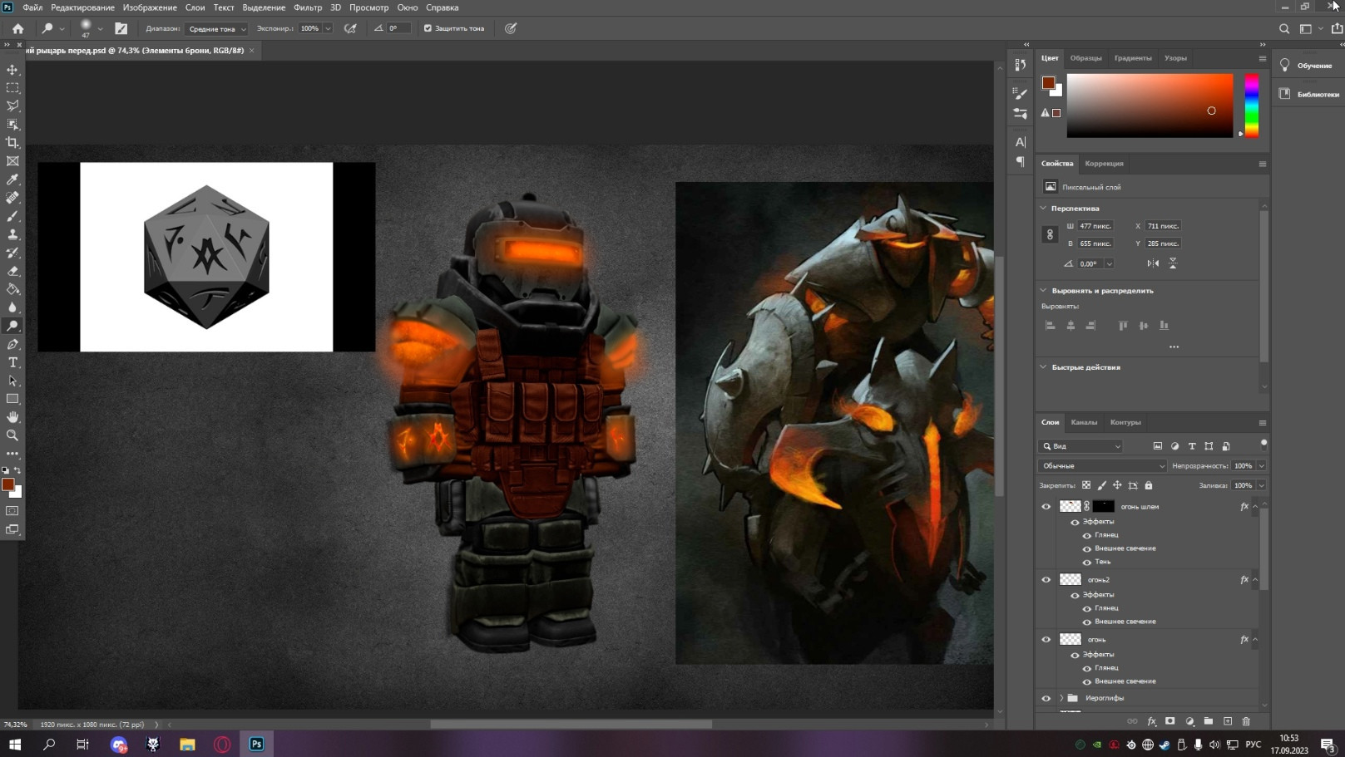Select the Horizontal Type tool
The height and width of the screenshot is (757, 1345).
(x=12, y=362)
